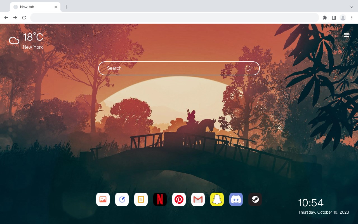Open the blue checkmark tasks shortcut

(122, 199)
